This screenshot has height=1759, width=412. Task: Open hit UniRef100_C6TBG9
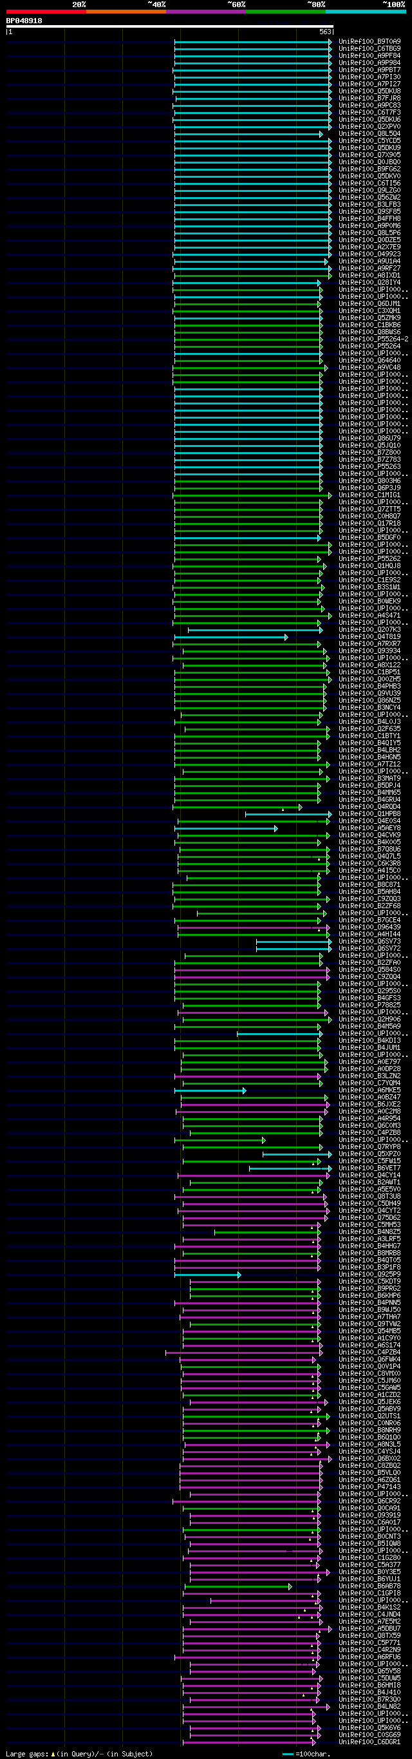click(x=369, y=48)
